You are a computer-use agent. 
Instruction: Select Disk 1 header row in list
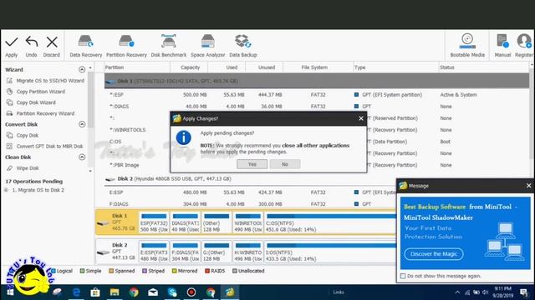[317, 81]
